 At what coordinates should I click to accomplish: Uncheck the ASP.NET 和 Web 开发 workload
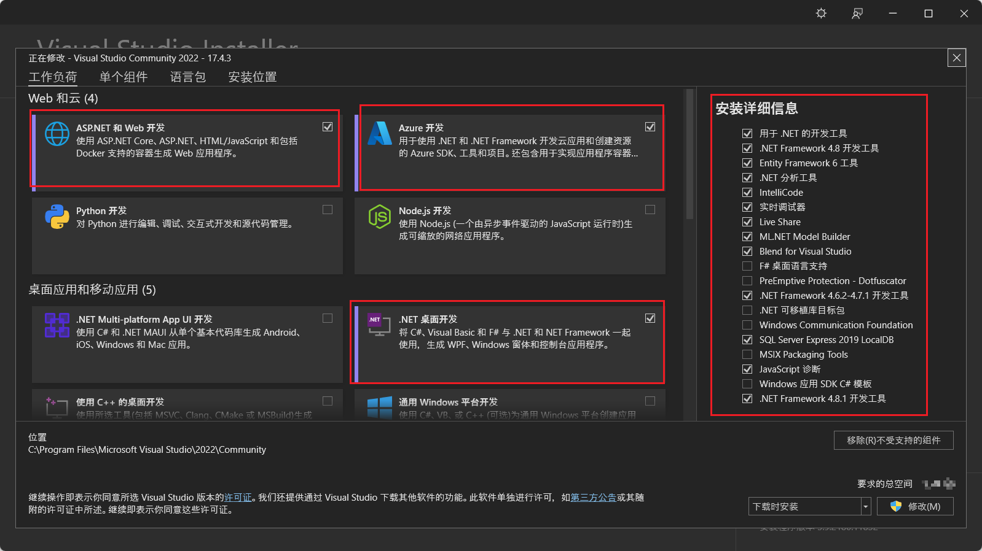[x=328, y=126]
